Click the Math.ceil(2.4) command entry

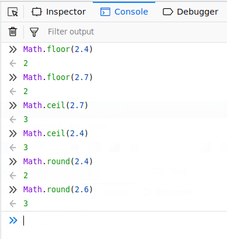(55, 133)
